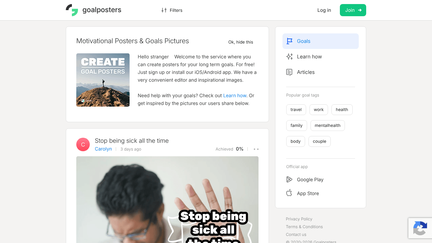
Task: Click the arrow inside the Join button
Action: click(x=360, y=10)
